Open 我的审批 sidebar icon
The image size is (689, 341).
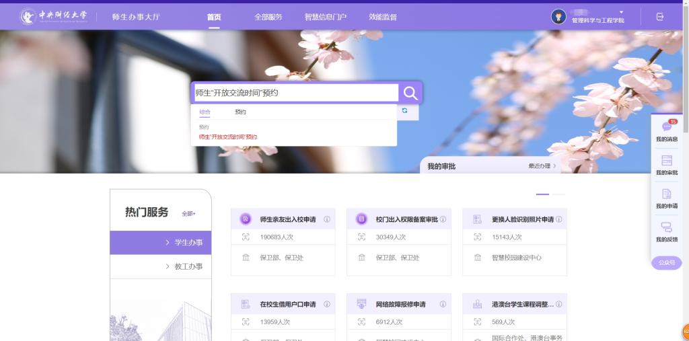point(666,161)
